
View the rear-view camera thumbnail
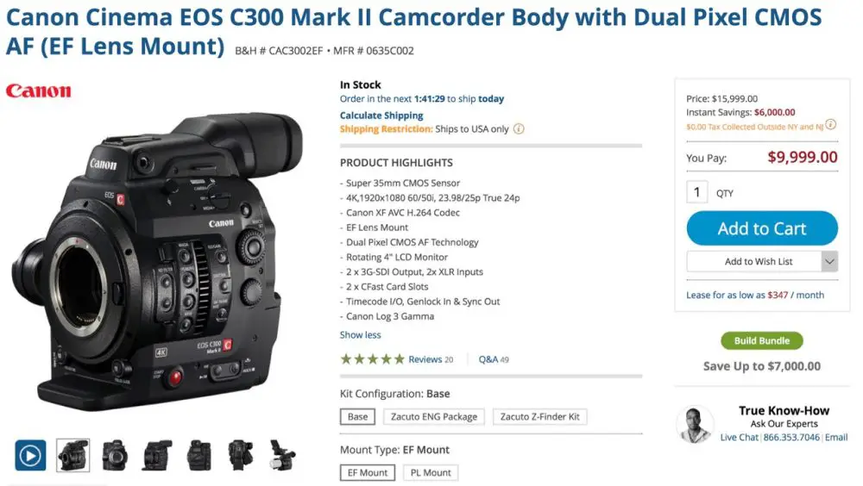[199, 455]
